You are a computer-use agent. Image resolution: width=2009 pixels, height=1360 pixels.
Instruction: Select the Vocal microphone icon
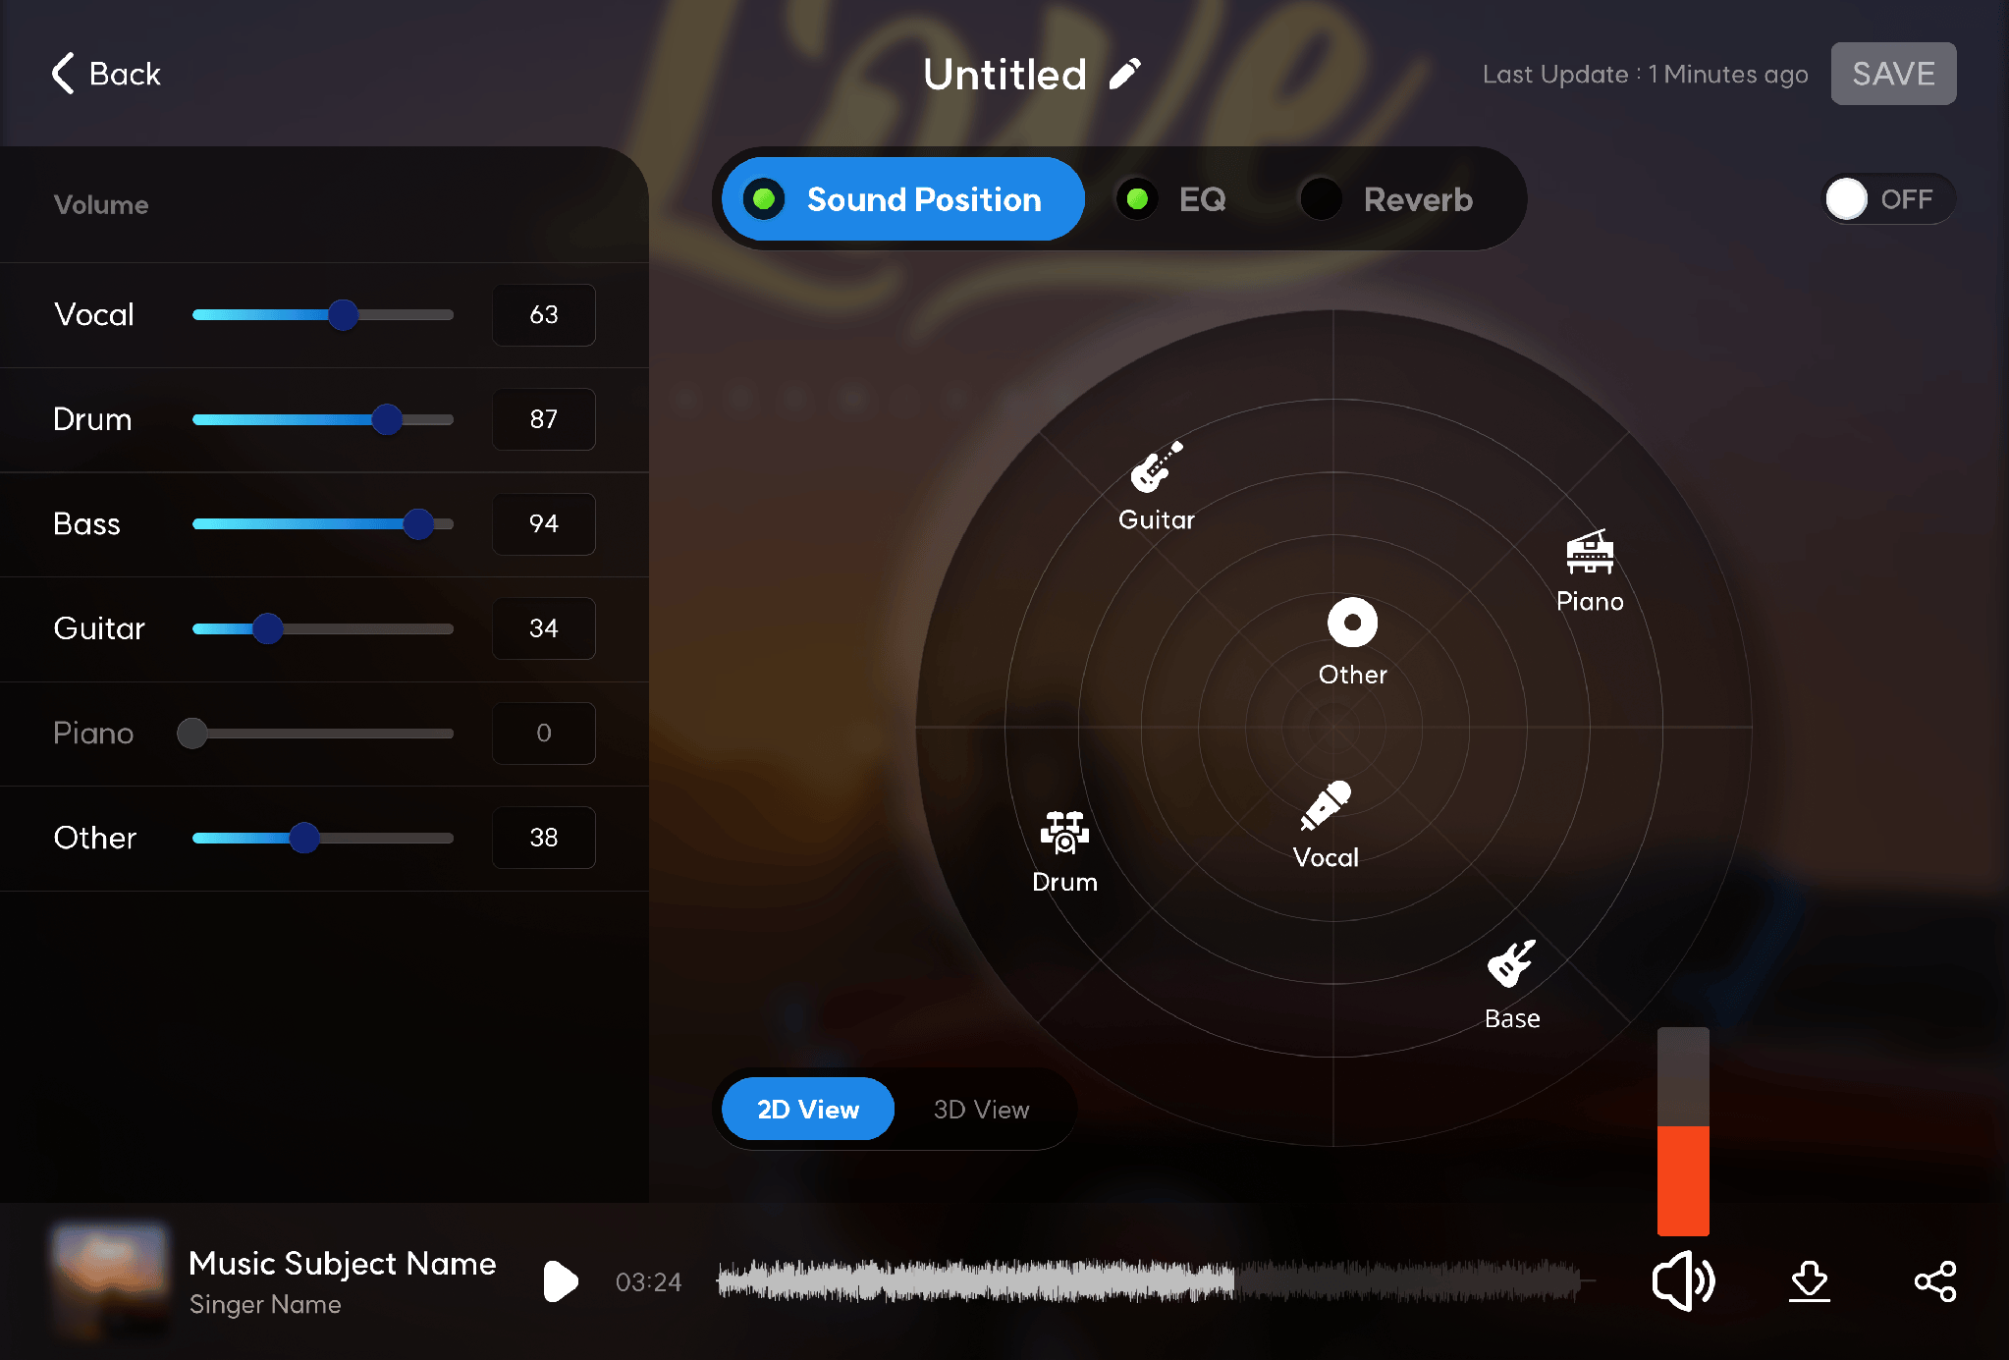pos(1326,806)
